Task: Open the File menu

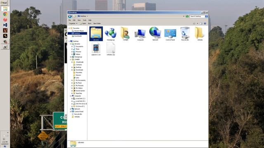Action: point(70,20)
